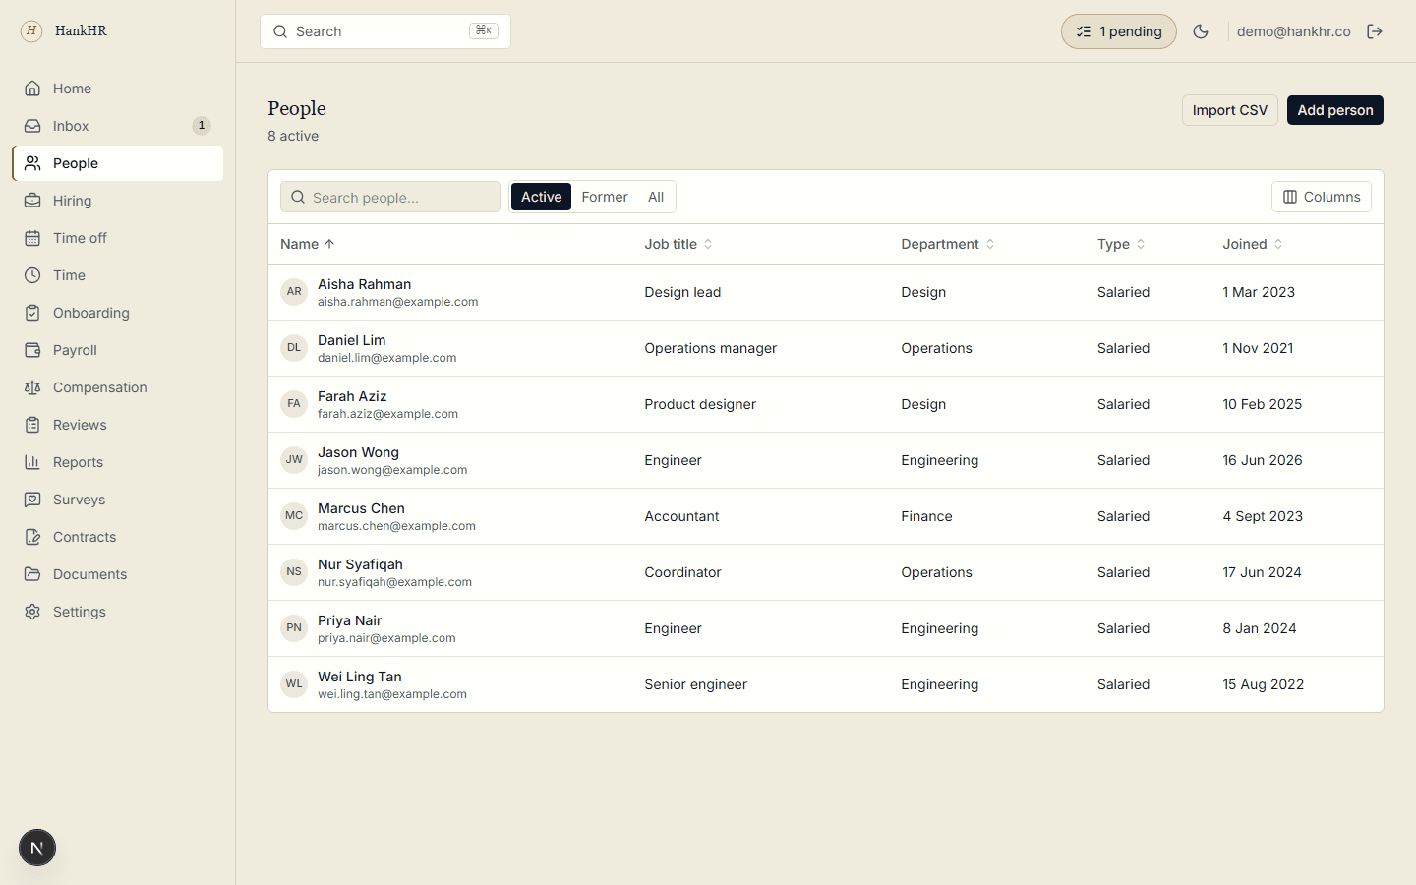Click Marcus Chen's MC avatar
Viewport: 1416px width, 885px height.
(x=294, y=516)
